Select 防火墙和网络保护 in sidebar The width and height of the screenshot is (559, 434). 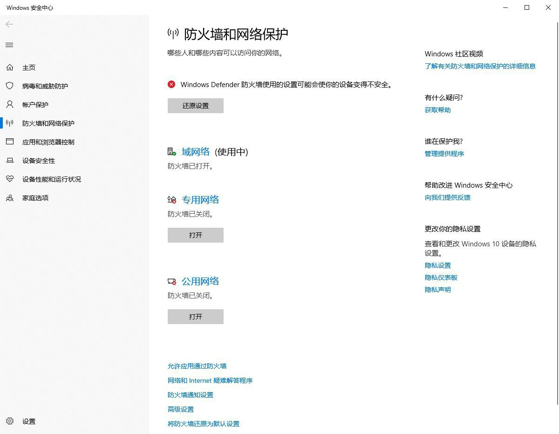tap(48, 123)
